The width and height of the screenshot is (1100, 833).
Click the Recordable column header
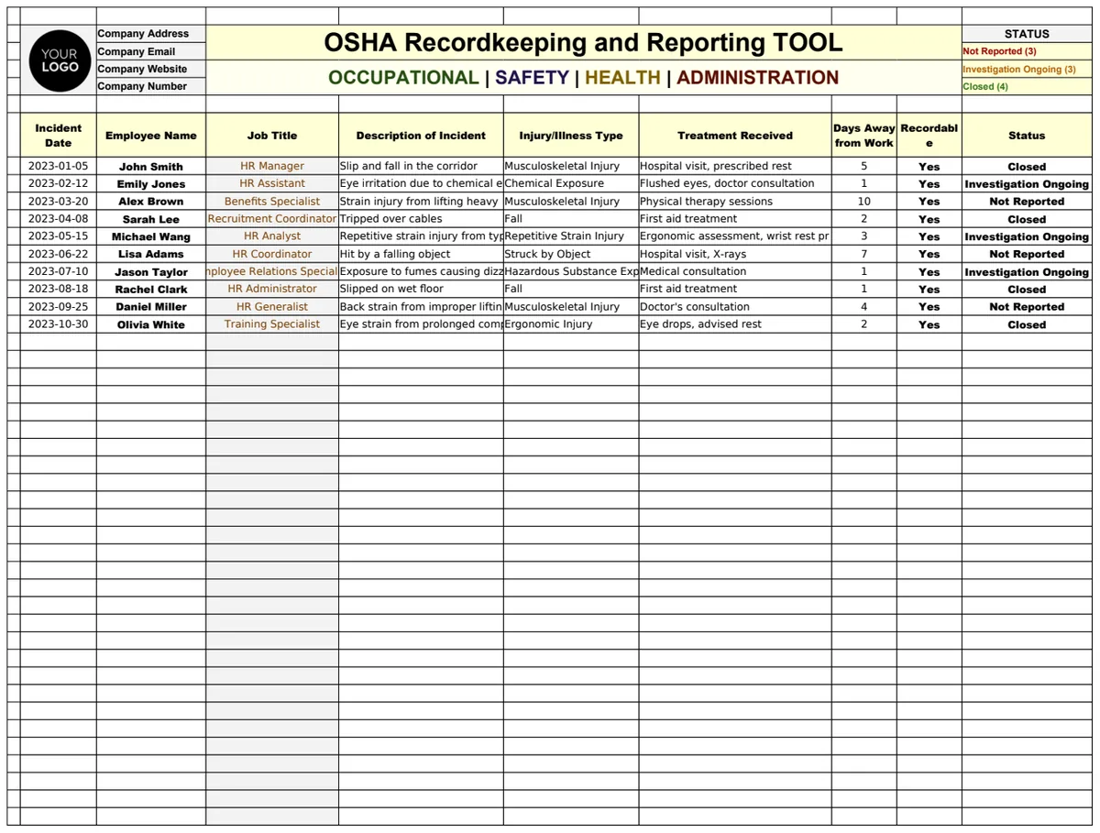tap(929, 136)
